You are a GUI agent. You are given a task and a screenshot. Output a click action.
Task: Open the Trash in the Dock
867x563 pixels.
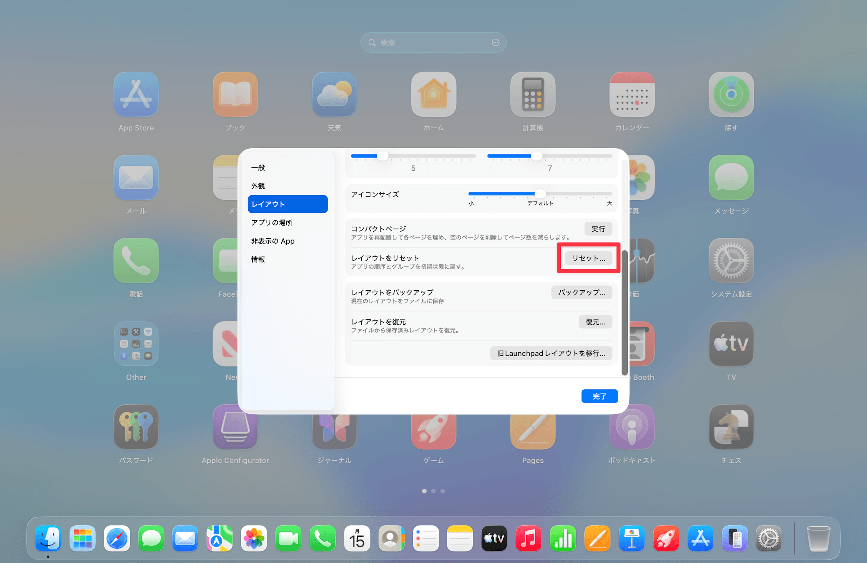818,538
